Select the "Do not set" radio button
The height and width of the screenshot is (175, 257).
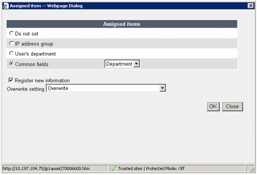coord(11,34)
